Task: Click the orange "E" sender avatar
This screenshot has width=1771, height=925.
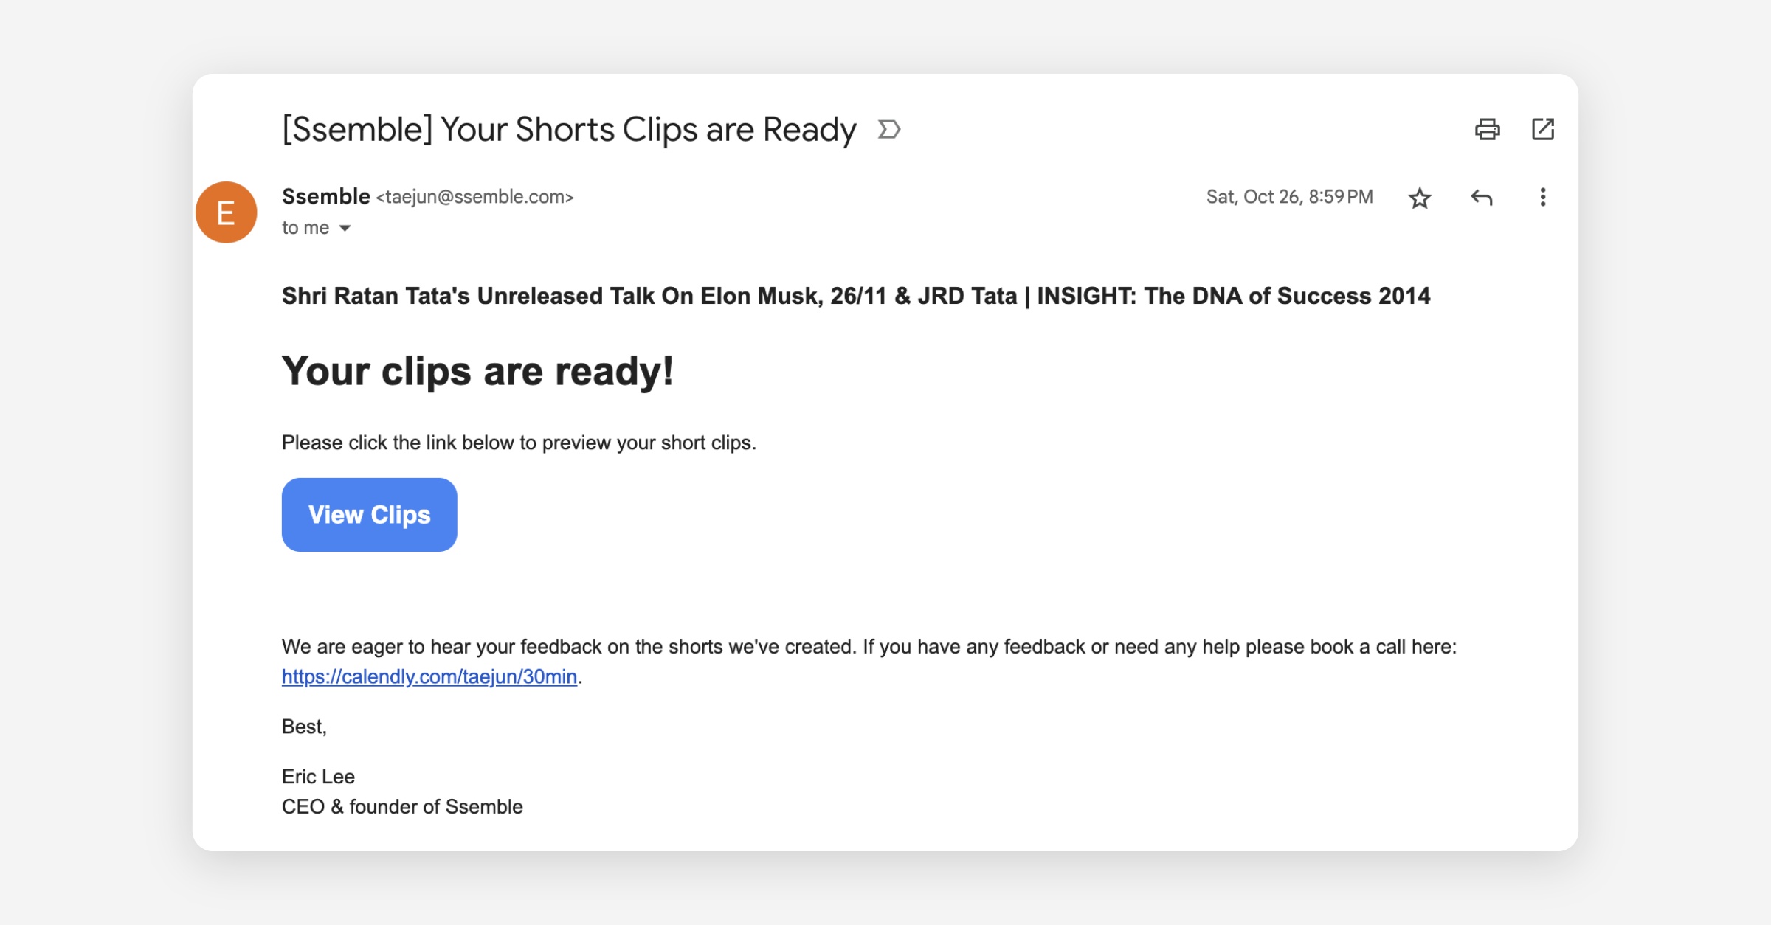Action: click(x=227, y=212)
